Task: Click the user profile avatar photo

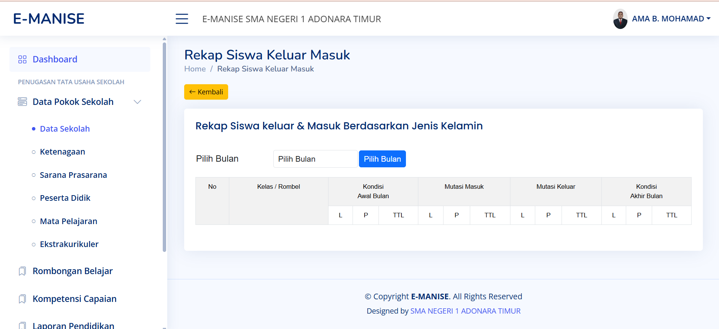Action: (x=620, y=19)
